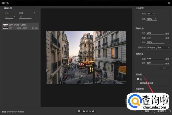This screenshot has height=115, width=172.
Task: Select 版权和联系信息 metadata radio option
Action: [138, 83]
